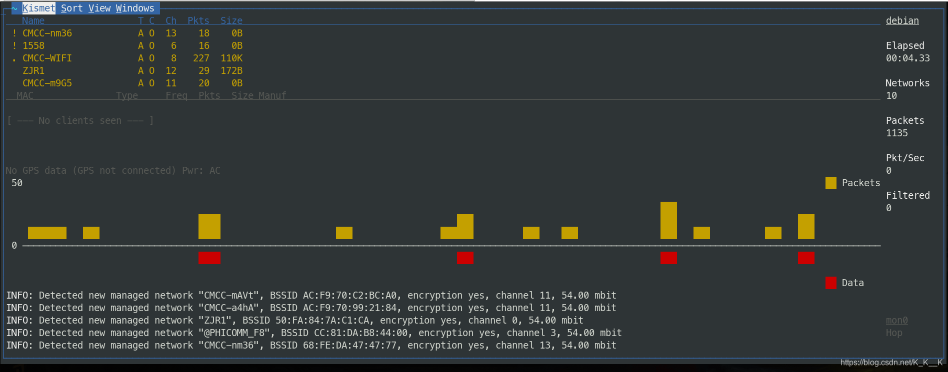The image size is (948, 372).
Task: Click the log line for CMCC-a4hA network
Action: pos(311,308)
